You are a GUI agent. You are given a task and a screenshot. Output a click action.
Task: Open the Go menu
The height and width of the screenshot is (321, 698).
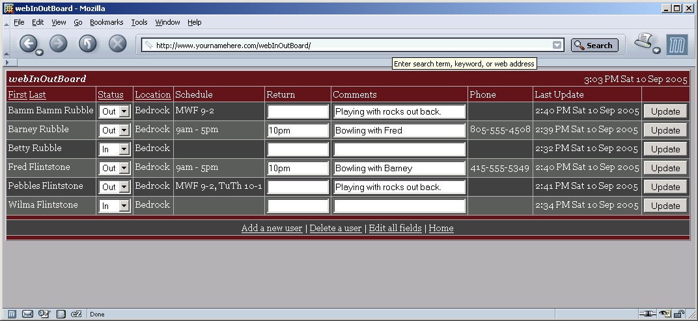[x=78, y=22]
